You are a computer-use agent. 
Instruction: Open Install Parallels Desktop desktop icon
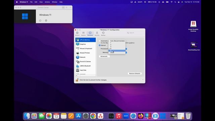(193, 26)
